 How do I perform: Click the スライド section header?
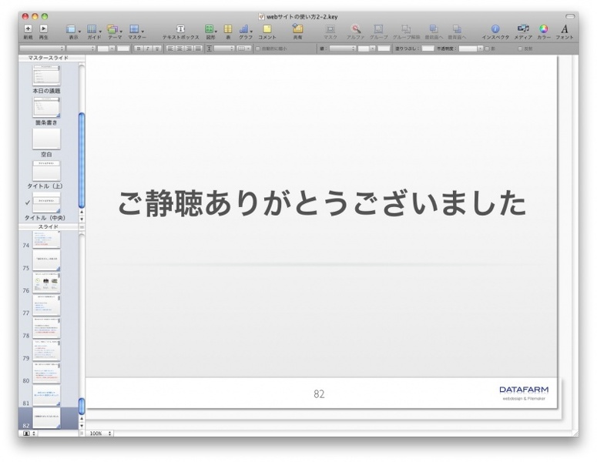click(x=48, y=227)
